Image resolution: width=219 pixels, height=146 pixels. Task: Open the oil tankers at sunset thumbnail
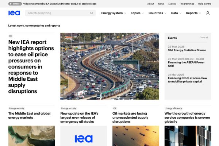(136, 136)
